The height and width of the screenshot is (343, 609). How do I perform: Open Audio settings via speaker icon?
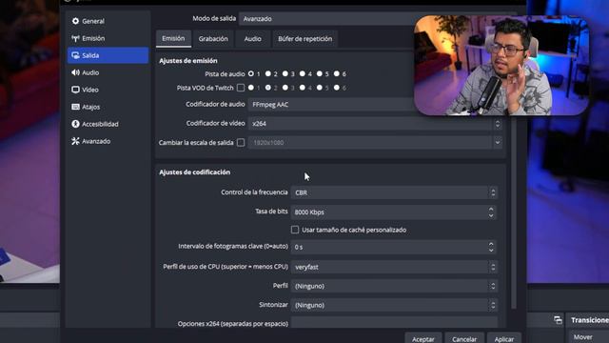tap(75, 72)
